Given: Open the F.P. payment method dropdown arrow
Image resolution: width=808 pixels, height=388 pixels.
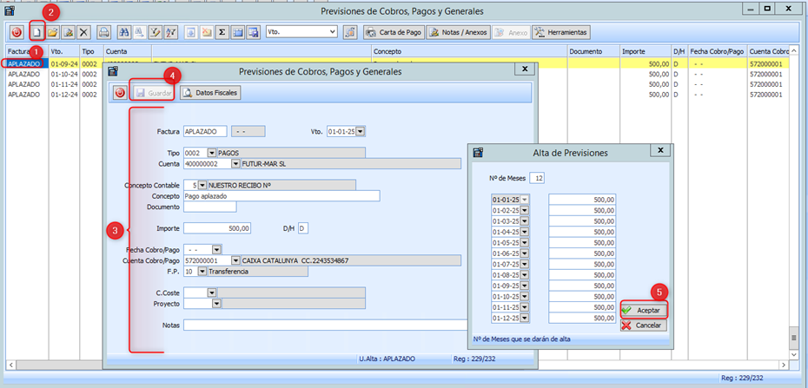Looking at the screenshot, I should (x=202, y=271).
